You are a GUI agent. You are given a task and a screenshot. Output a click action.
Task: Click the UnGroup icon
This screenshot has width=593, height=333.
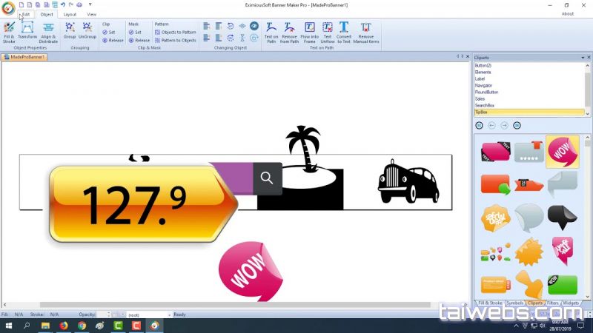click(87, 30)
